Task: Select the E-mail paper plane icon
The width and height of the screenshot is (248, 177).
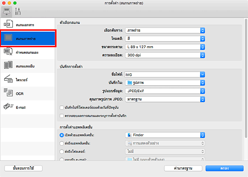Action: pos(8,106)
